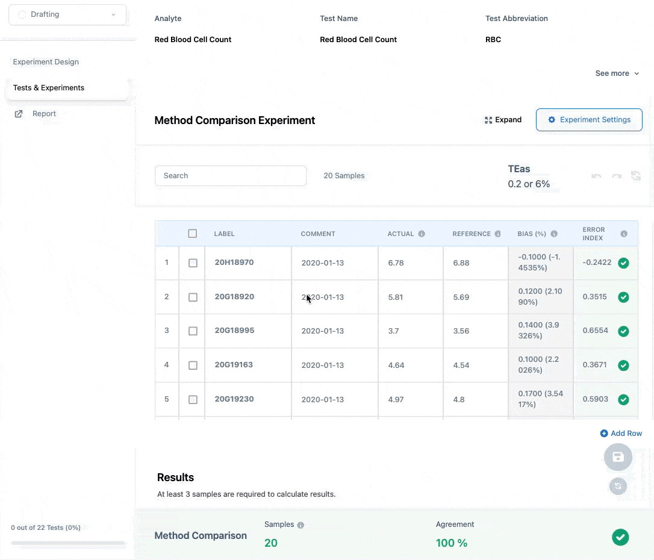The width and height of the screenshot is (654, 560).
Task: Go to Experiment Design in sidebar
Action: click(46, 62)
